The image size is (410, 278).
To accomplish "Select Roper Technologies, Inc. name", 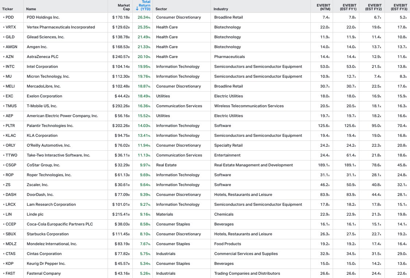I will tap(49, 175).
